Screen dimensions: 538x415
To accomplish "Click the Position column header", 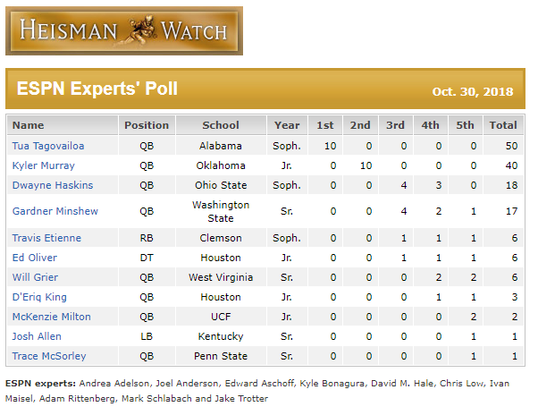I will 147,125.
